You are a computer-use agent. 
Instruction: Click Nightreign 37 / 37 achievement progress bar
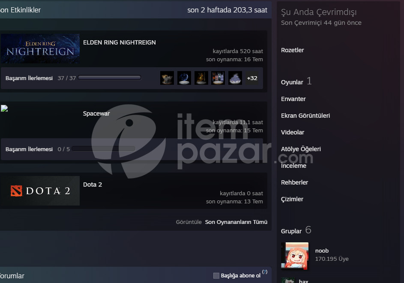tap(110, 78)
